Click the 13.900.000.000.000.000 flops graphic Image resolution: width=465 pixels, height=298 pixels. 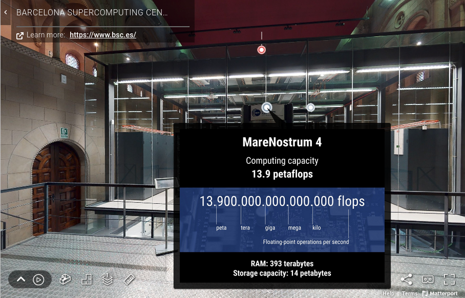[x=282, y=220]
